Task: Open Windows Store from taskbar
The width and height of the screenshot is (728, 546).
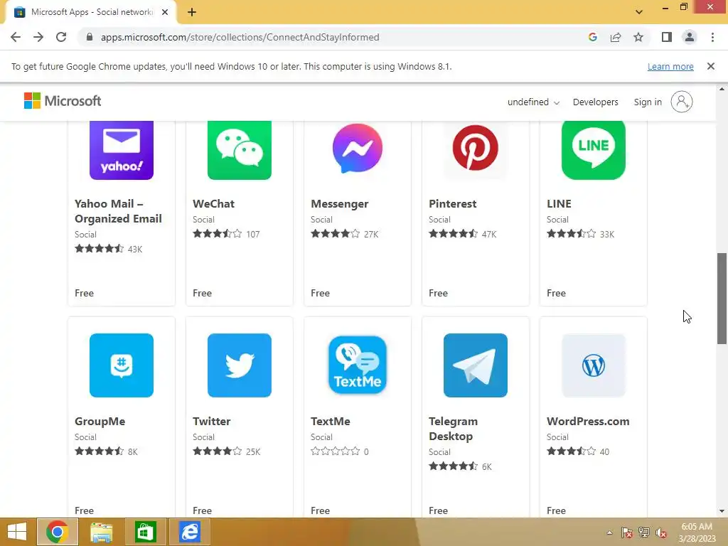Action: pyautogui.click(x=145, y=532)
